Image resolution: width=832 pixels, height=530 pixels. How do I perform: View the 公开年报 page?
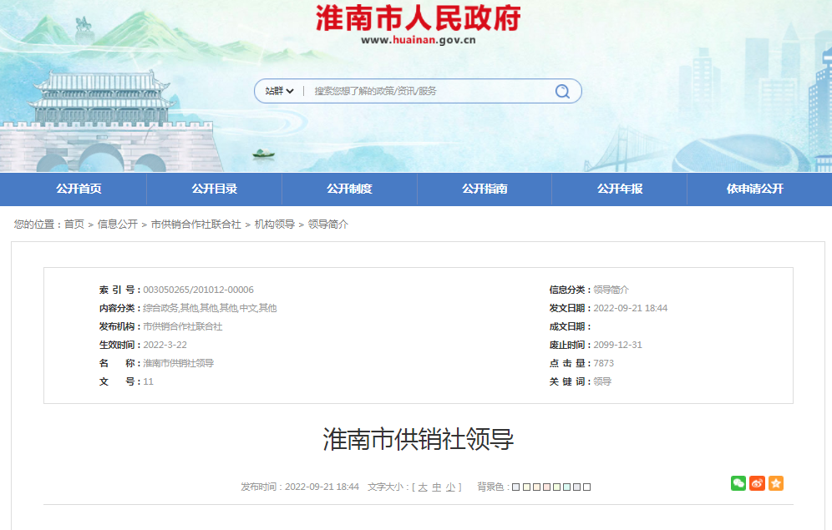coord(618,189)
